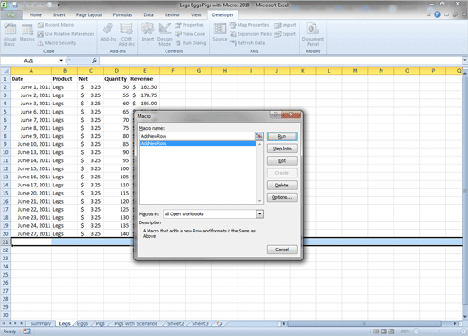The width and height of the screenshot is (468, 336).
Task: Switch to the Review tab
Action: coord(172,15)
